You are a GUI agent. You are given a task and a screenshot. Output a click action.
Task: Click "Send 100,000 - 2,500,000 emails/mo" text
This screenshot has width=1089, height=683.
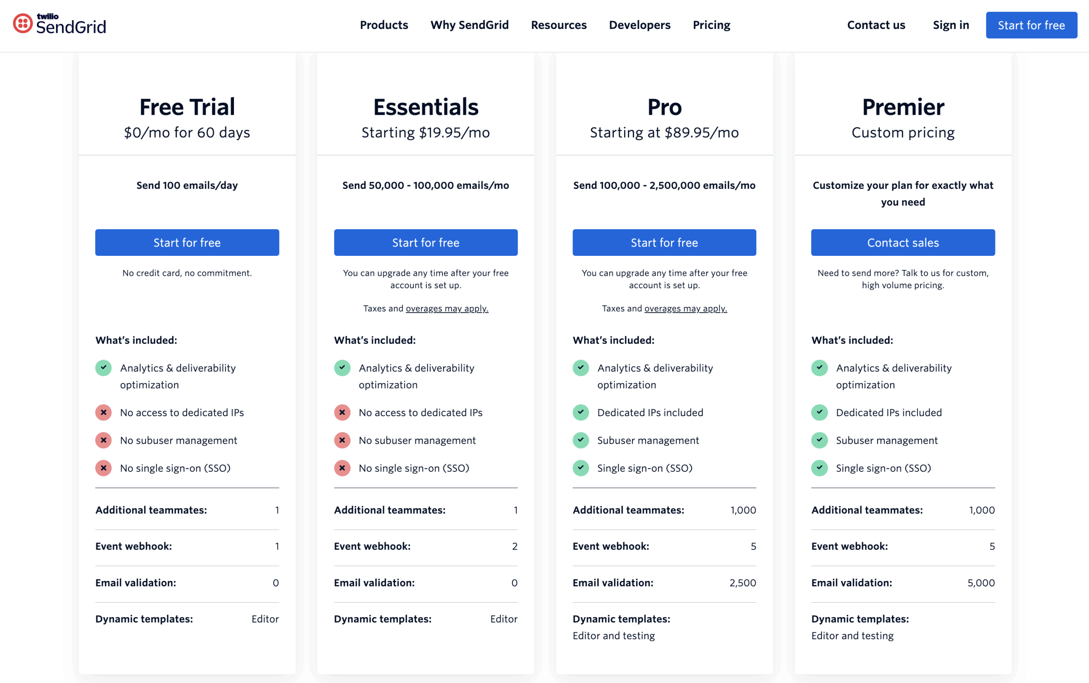664,185
